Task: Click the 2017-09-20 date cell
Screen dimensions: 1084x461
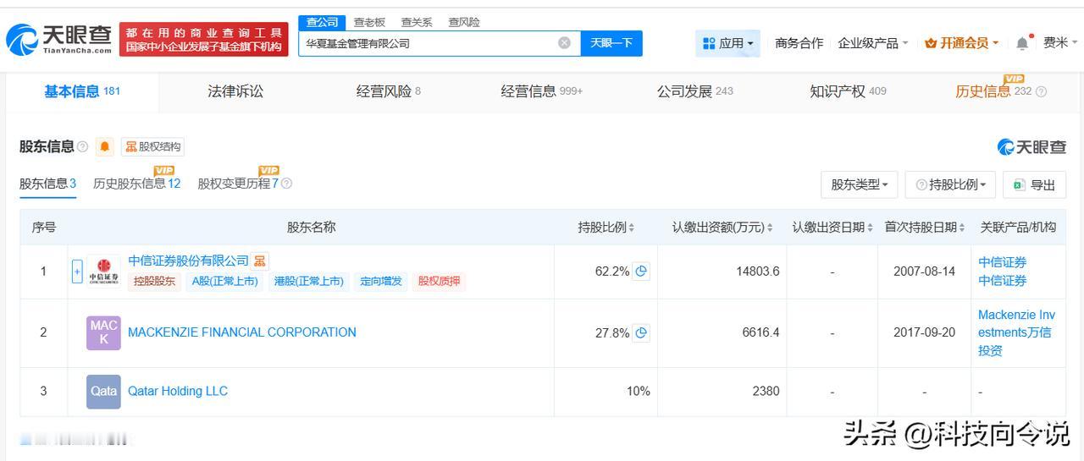Action: point(924,332)
